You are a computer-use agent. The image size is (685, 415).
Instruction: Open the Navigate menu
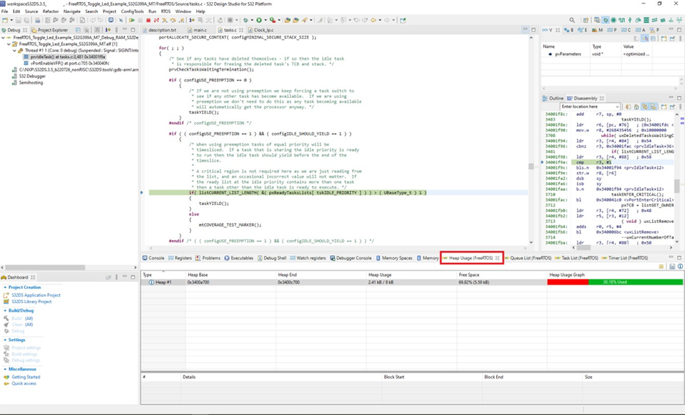pyautogui.click(x=72, y=12)
